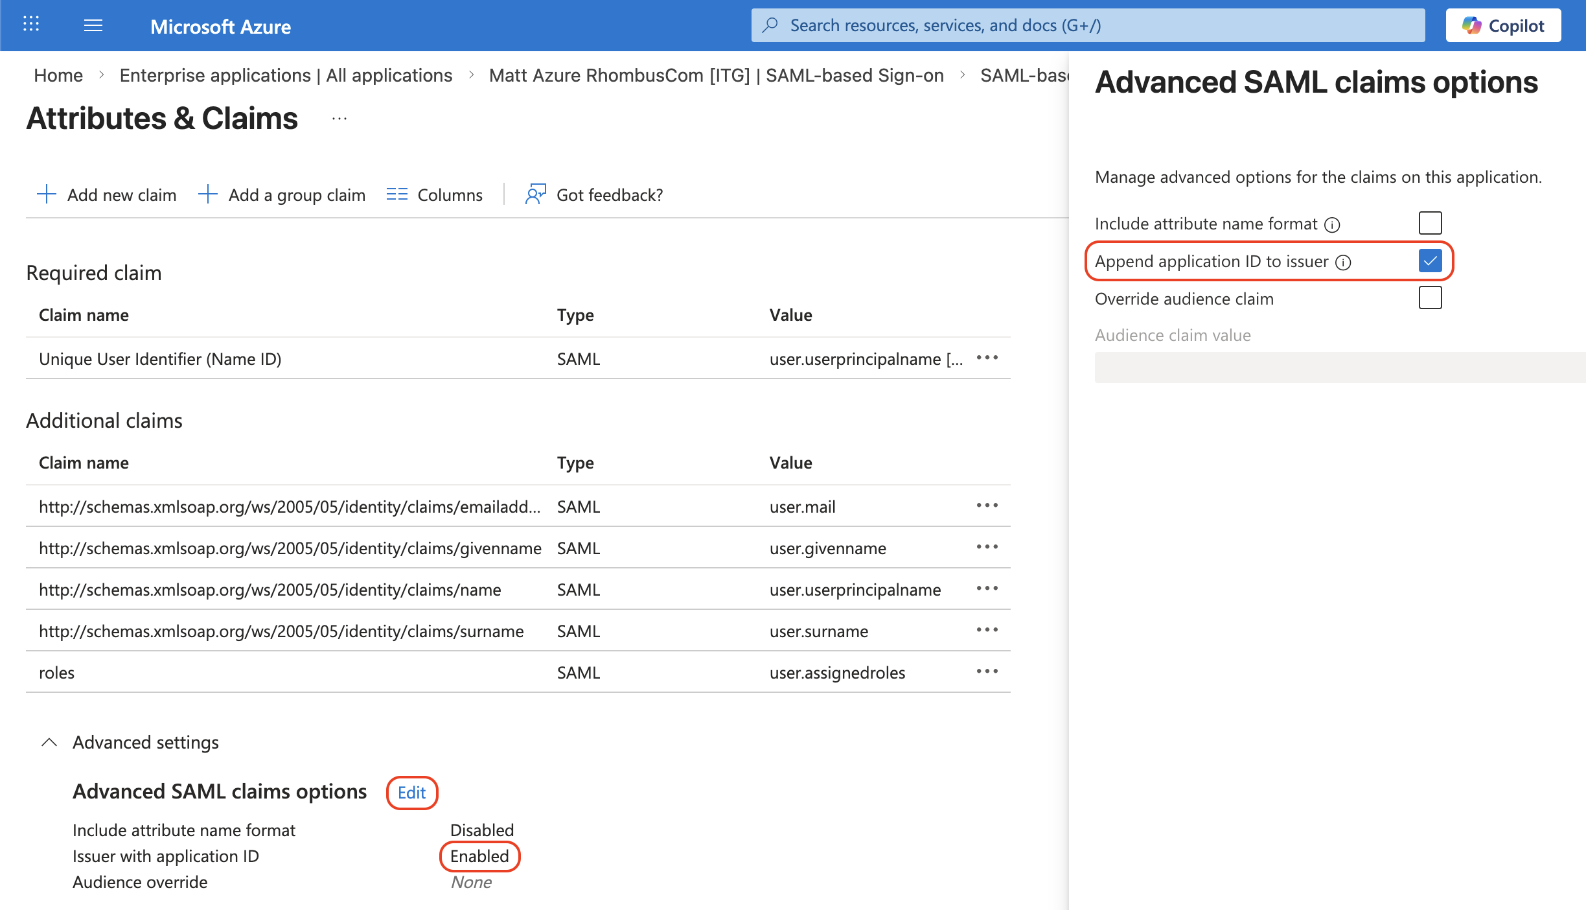Open row menu for Unique User Identifier claim
Viewport: 1586px width, 910px height.
987,358
